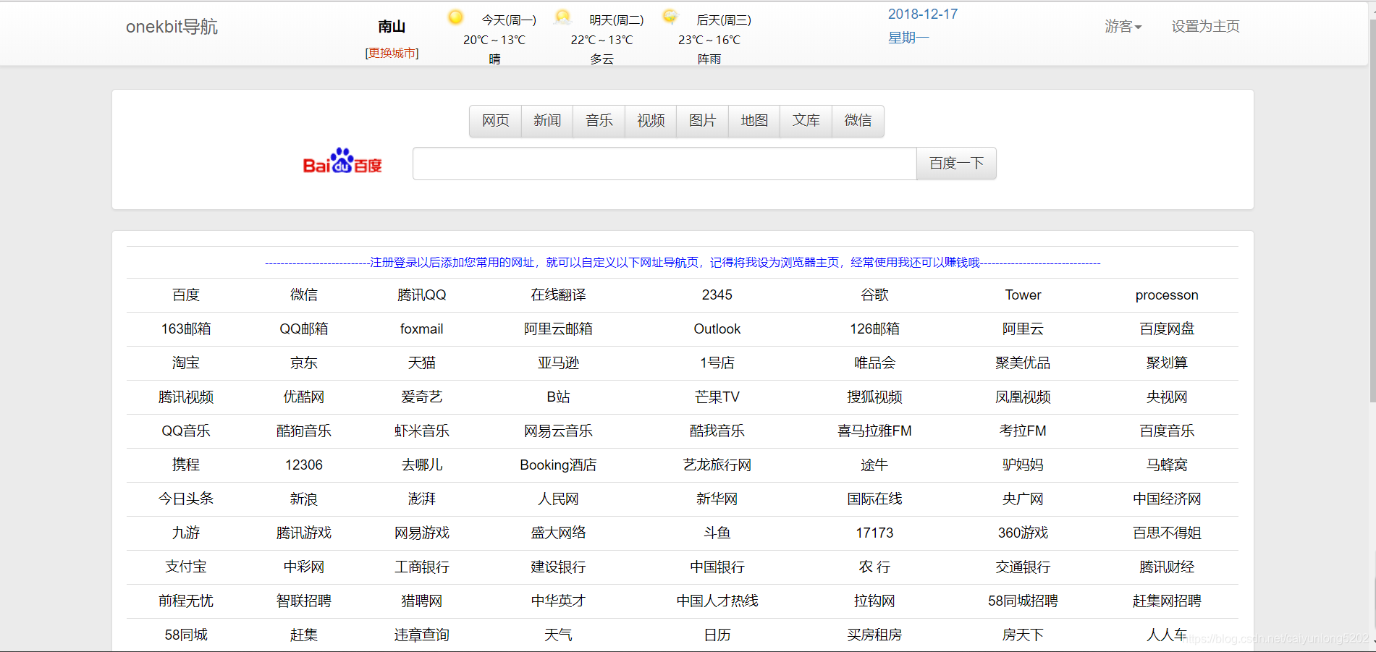Viewport: 1376px width, 652px height.
Task: Select the 微信 search tab
Action: coord(858,121)
